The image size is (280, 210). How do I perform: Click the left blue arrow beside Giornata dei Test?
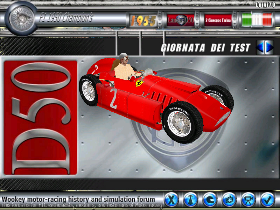click(260, 47)
